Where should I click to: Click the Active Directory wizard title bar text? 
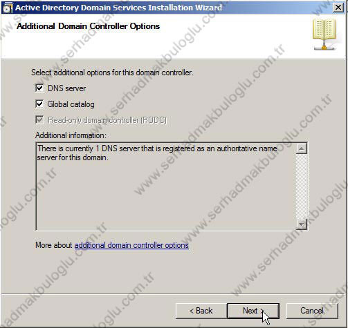pos(118,8)
